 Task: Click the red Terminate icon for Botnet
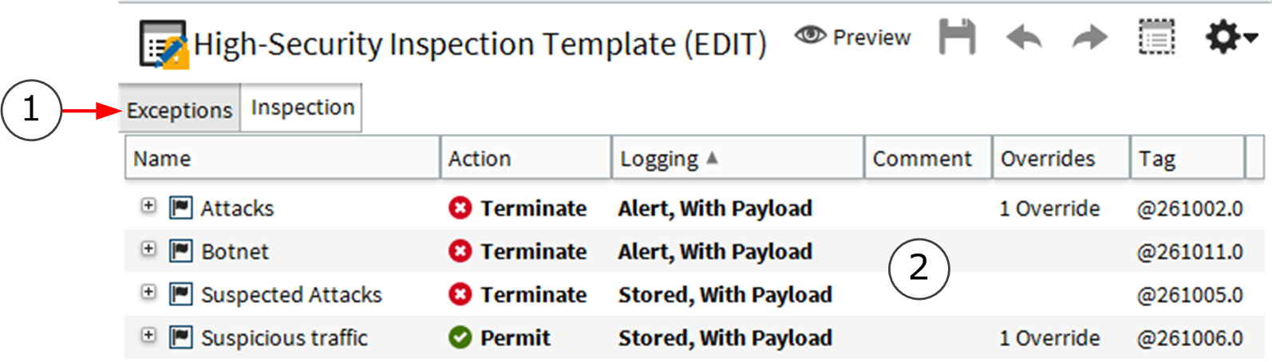point(460,251)
